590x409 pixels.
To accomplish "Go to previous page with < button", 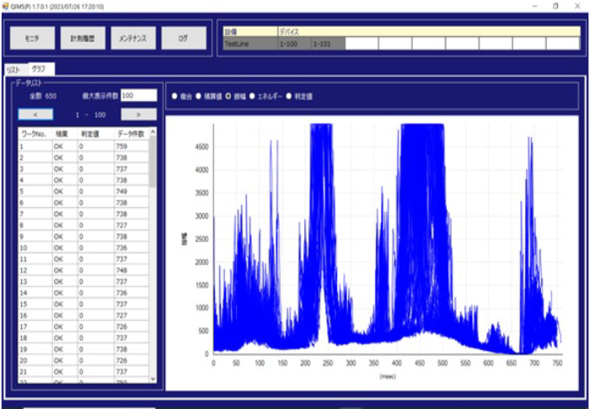I will pyautogui.click(x=35, y=114).
